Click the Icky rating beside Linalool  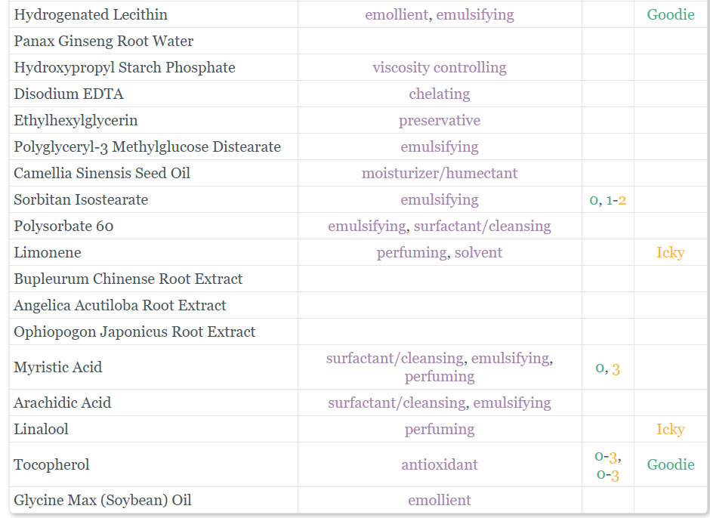tap(671, 429)
